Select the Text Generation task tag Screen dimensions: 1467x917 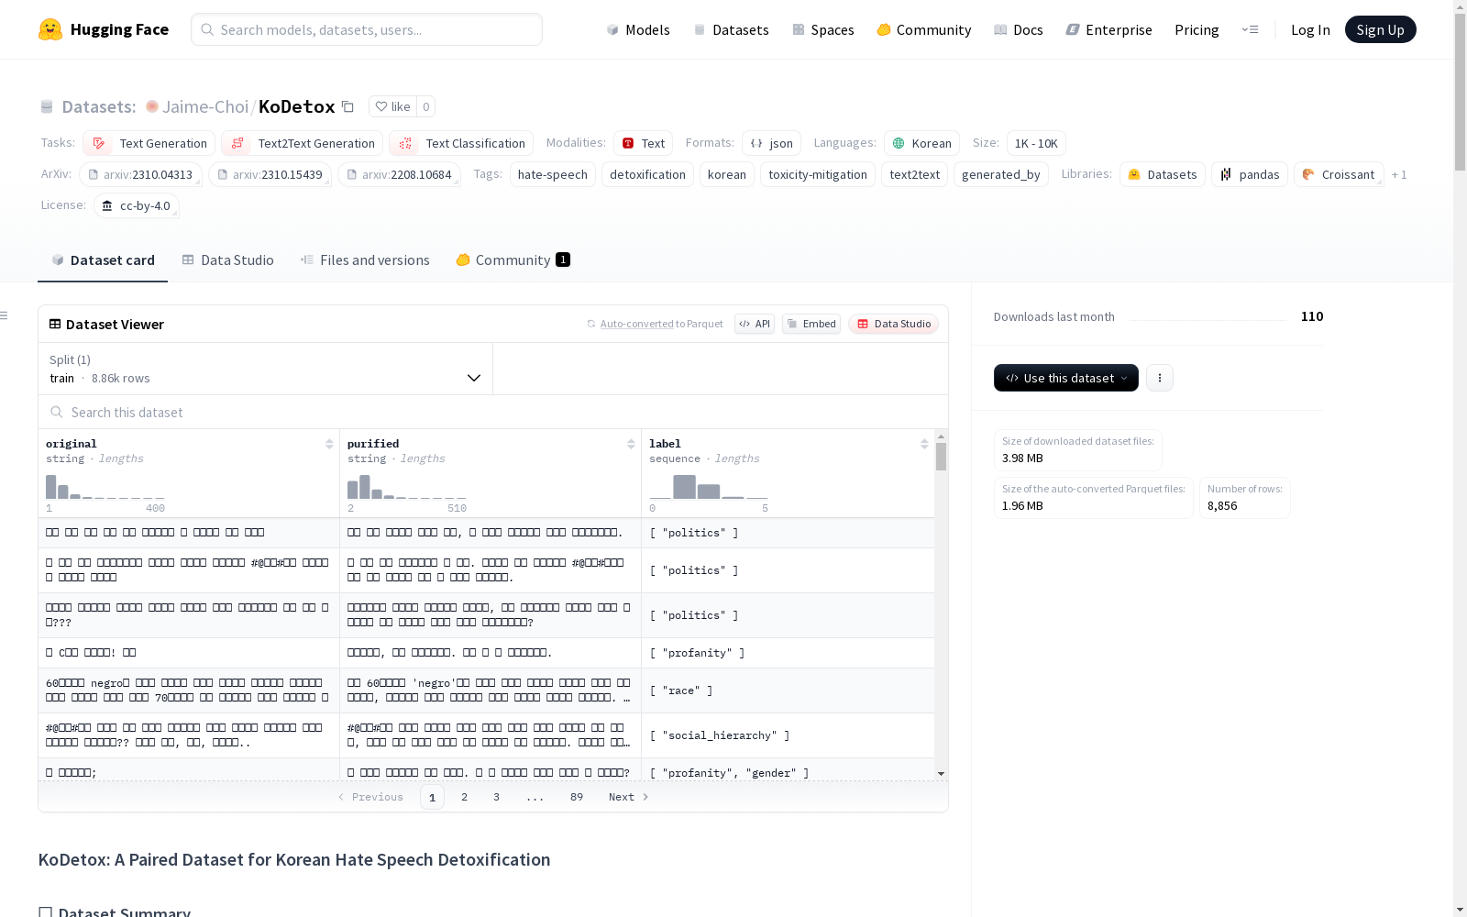(149, 143)
